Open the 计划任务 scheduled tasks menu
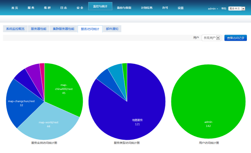The width and height of the screenshot is (251, 153). pyautogui.click(x=147, y=8)
